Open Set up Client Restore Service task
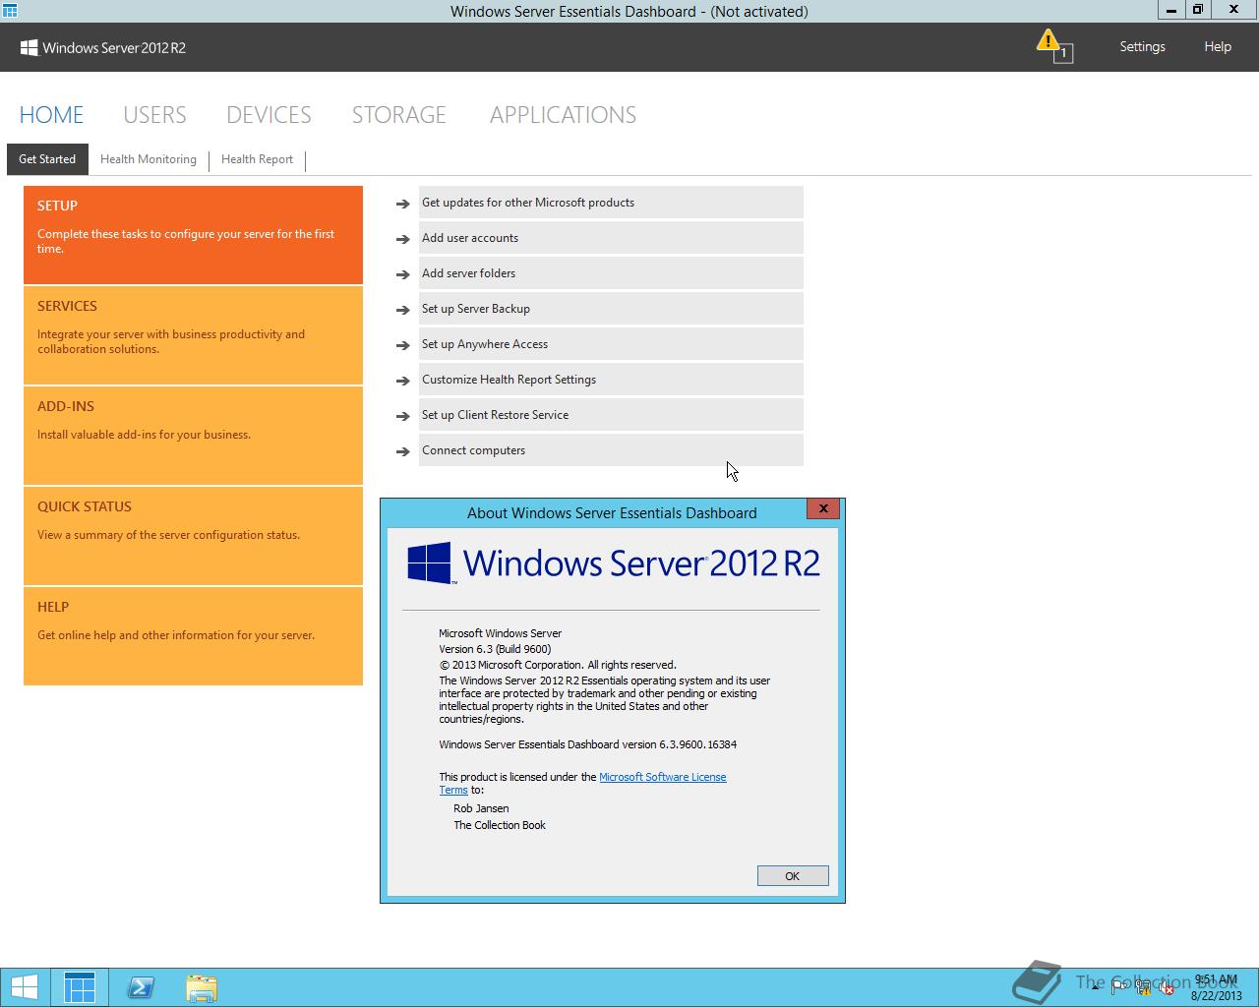This screenshot has width=1259, height=1007. coord(611,414)
